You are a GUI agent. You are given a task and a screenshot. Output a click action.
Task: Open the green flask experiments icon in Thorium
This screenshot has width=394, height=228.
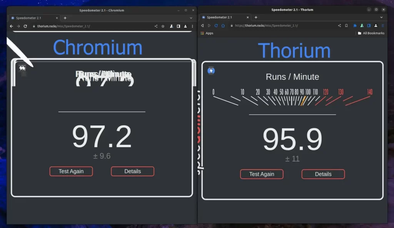(x=362, y=25)
